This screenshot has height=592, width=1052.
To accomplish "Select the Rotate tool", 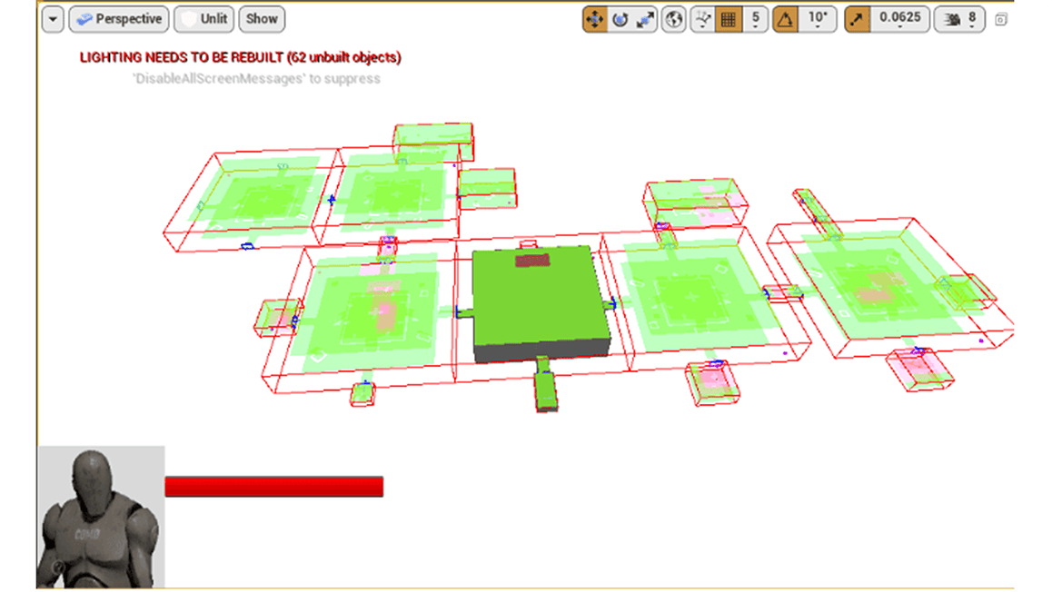I will point(620,18).
